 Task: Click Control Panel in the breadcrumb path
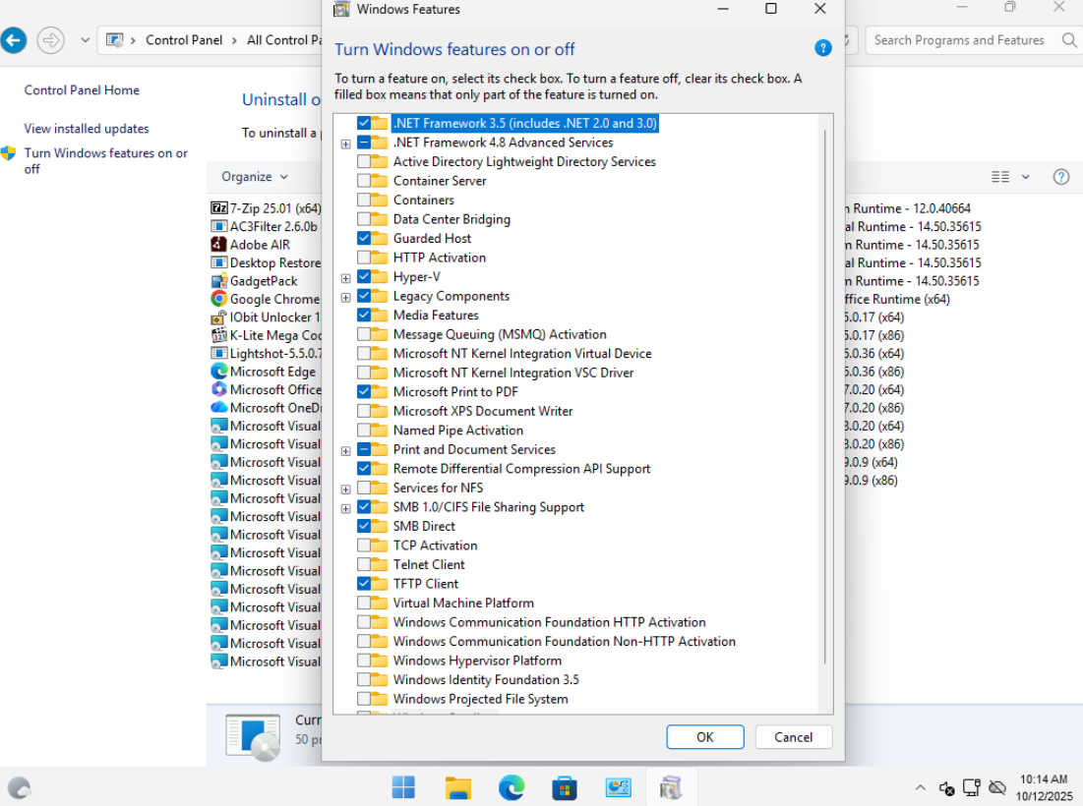[184, 40]
